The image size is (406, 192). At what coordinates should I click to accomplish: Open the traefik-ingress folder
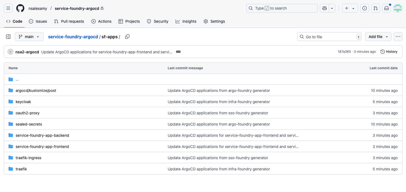click(x=29, y=158)
